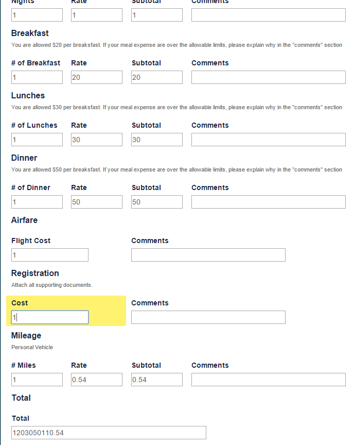354x445 pixels.
Task: Select the Mileage Rate field
Action: click(x=97, y=380)
